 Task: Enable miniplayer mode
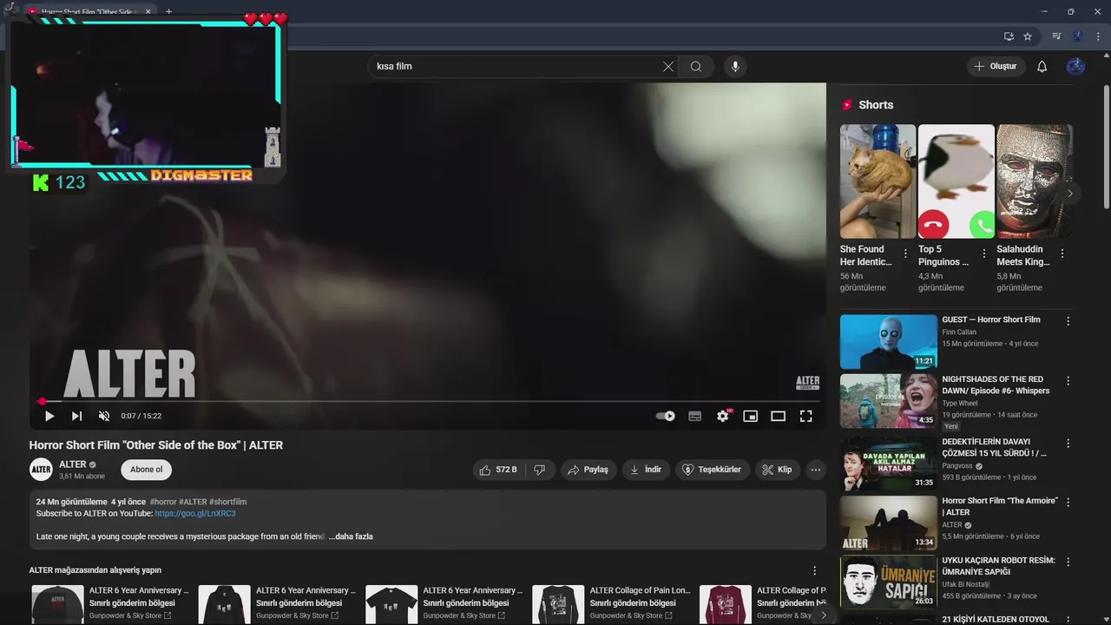coord(750,417)
